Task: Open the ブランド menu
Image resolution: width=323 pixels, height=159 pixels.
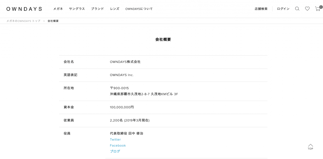Action: point(97,9)
